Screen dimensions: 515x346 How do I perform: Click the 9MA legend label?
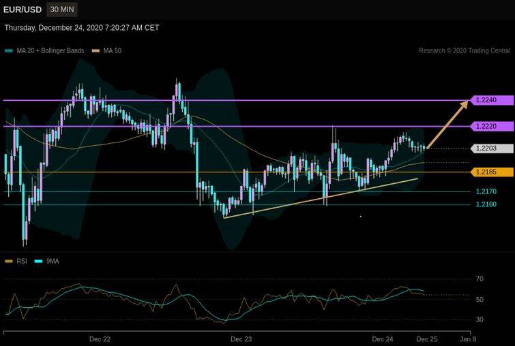point(53,262)
